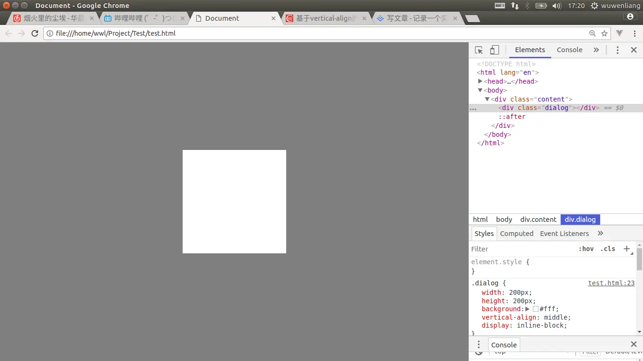Image resolution: width=643 pixels, height=361 pixels.
Task: Close the DevTools panel
Action: click(x=634, y=50)
